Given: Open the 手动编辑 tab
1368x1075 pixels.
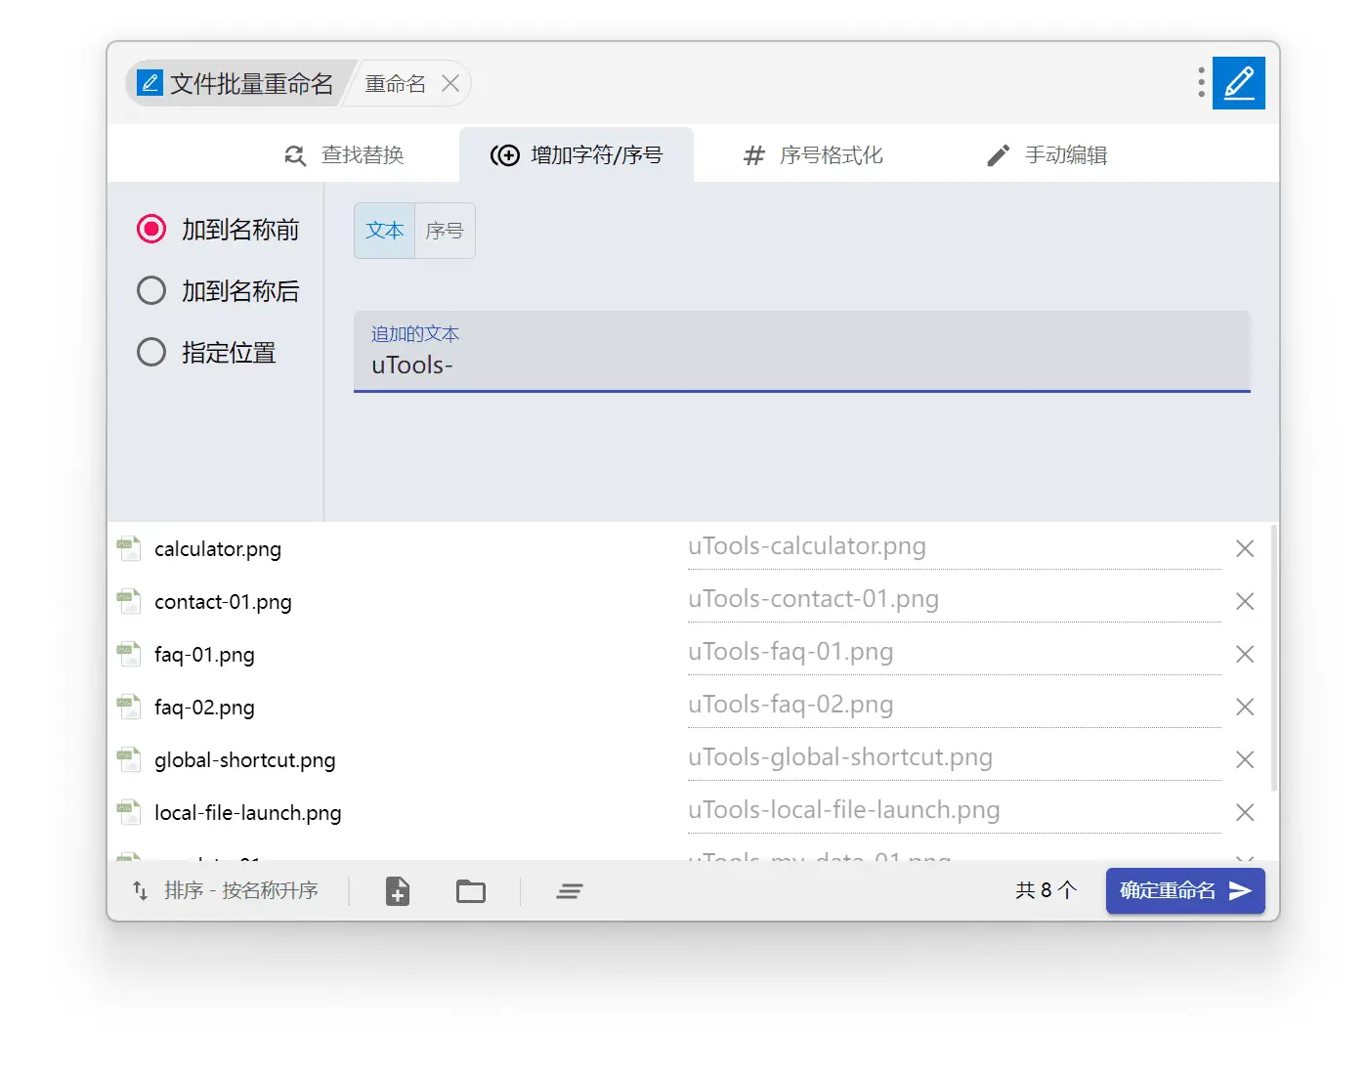Looking at the screenshot, I should 1047,155.
